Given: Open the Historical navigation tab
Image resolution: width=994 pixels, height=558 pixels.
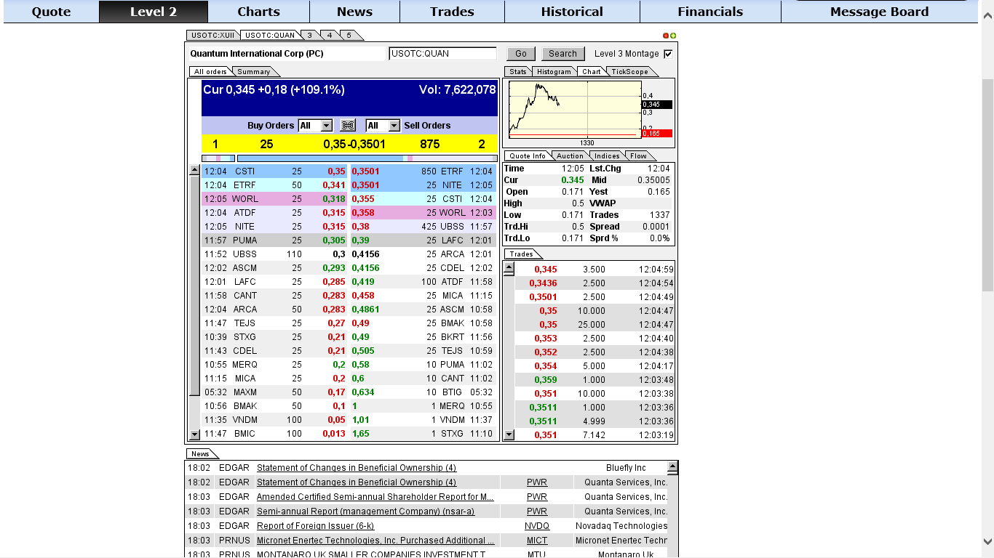Looking at the screenshot, I should click(x=572, y=12).
